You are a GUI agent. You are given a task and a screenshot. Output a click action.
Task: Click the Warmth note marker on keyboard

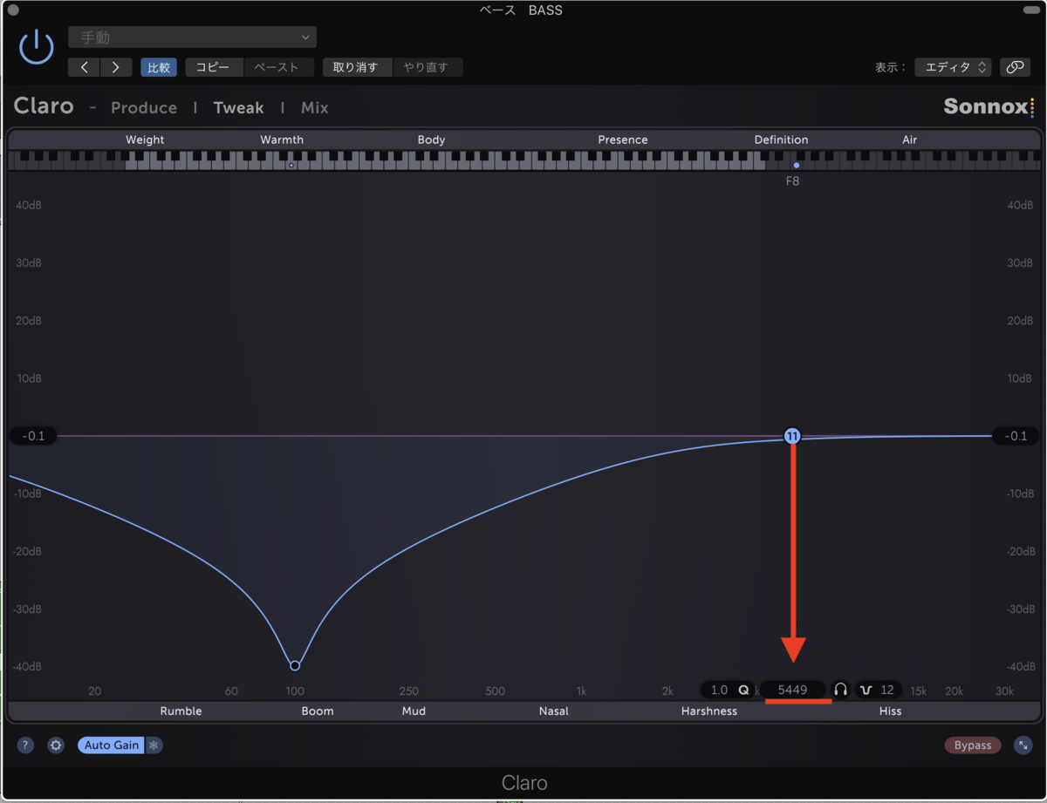(291, 165)
